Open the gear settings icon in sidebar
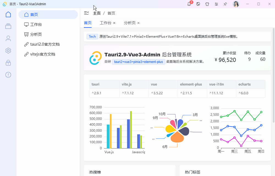The height and width of the screenshot is (176, 275). pos(8,51)
